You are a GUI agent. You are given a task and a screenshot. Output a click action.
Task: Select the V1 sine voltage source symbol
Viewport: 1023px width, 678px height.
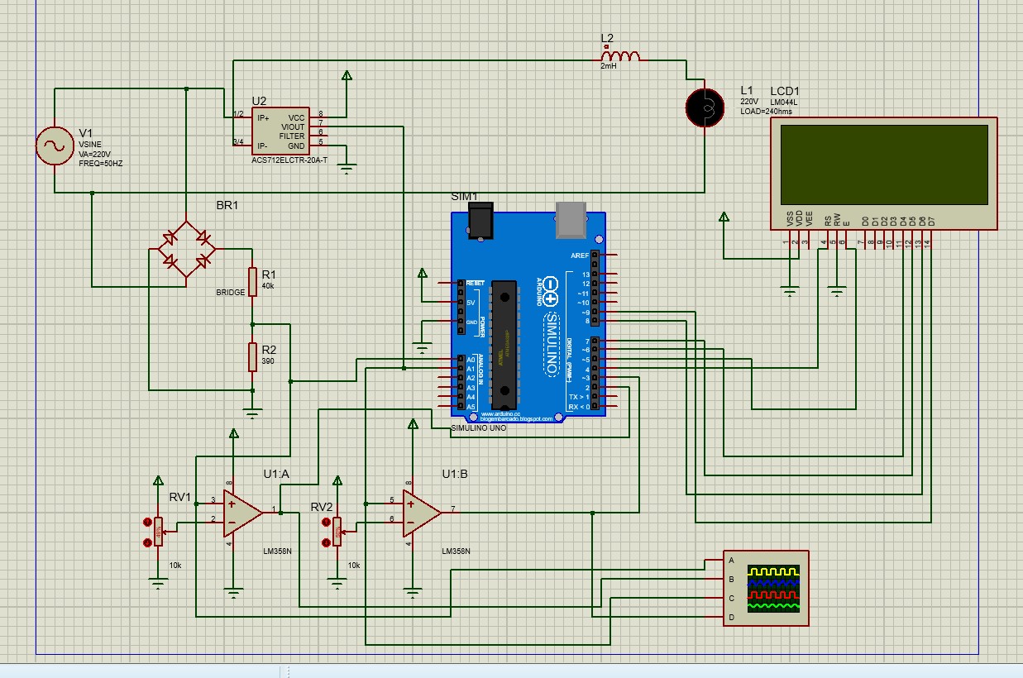pyautogui.click(x=54, y=146)
